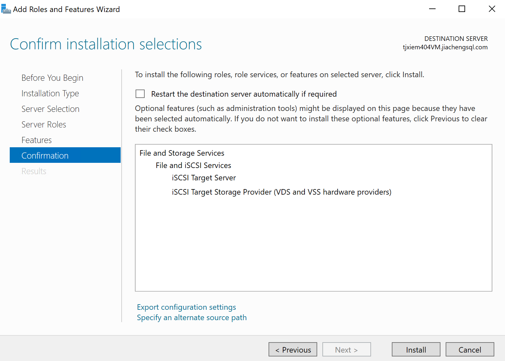
Task: Enable automatic restart of destination server
Action: [140, 94]
